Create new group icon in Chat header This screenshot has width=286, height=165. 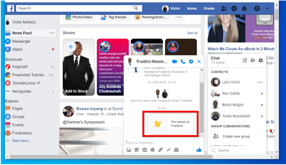(252, 60)
